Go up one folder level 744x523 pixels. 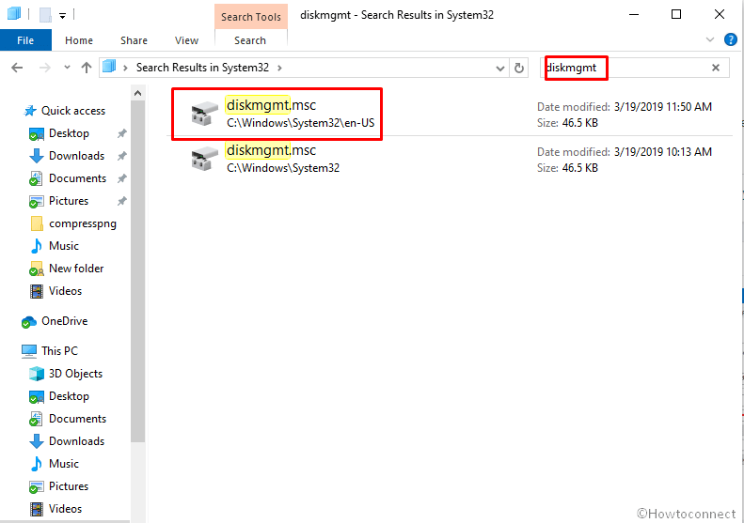[86, 68]
